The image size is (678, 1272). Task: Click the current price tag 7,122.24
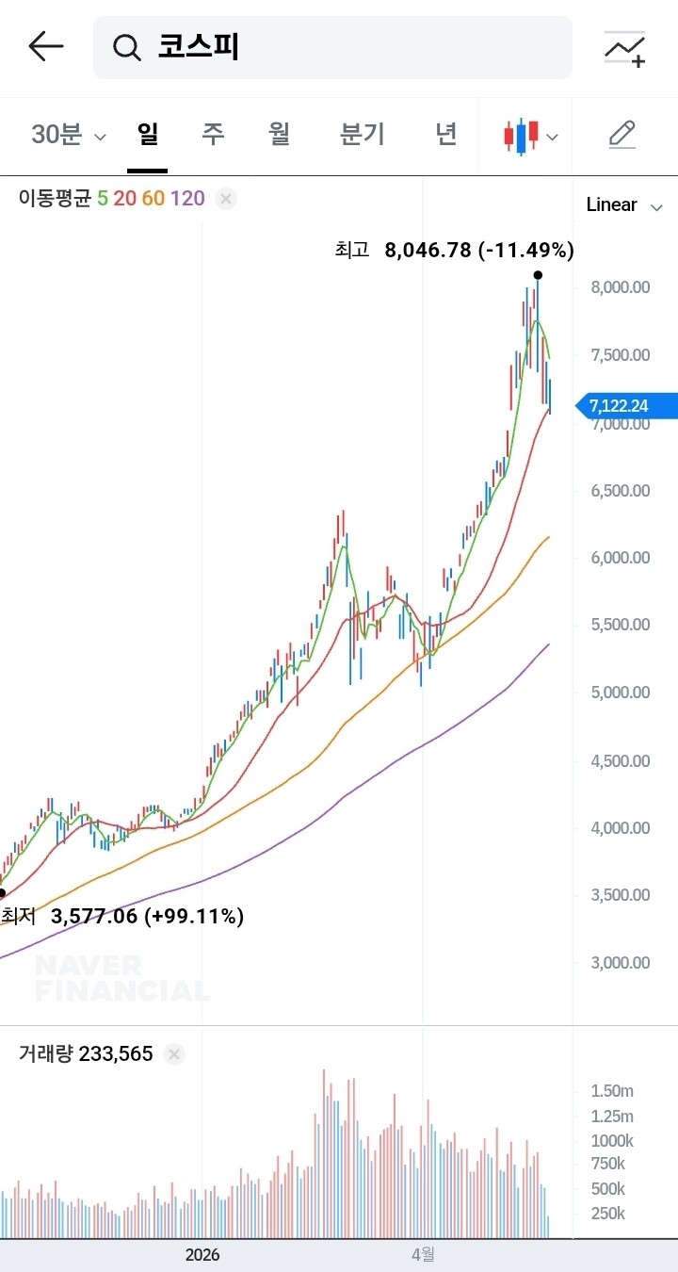point(625,406)
